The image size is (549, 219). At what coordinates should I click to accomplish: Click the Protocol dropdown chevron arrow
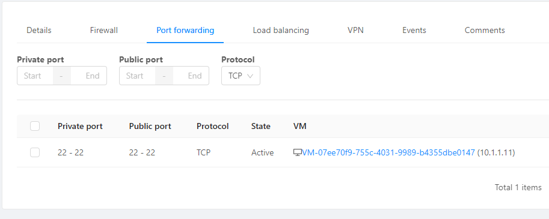tap(250, 76)
